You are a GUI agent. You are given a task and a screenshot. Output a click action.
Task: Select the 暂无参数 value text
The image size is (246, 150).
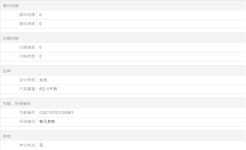pos(47,122)
